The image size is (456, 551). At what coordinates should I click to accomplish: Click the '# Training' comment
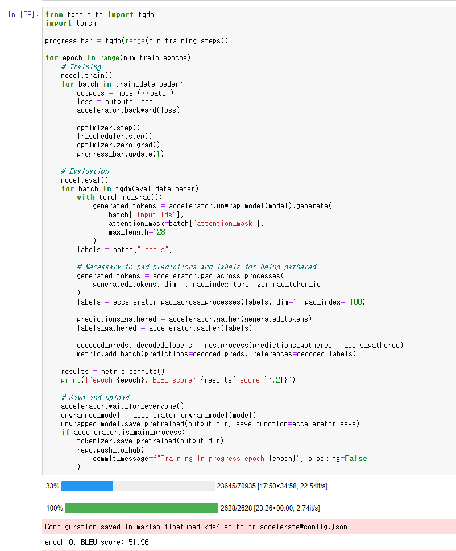81,67
